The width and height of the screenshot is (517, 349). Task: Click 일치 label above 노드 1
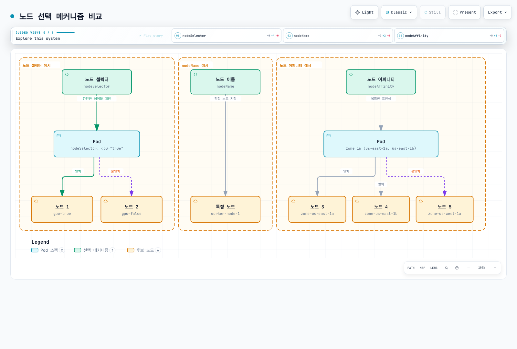(x=78, y=171)
